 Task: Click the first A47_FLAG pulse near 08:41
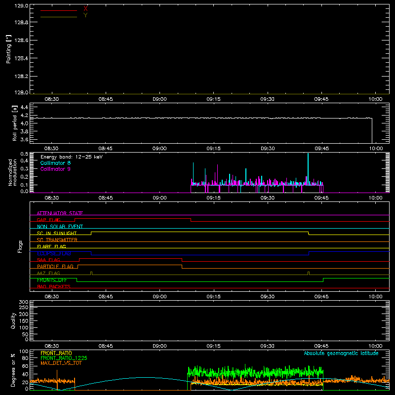pyautogui.click(x=91, y=273)
